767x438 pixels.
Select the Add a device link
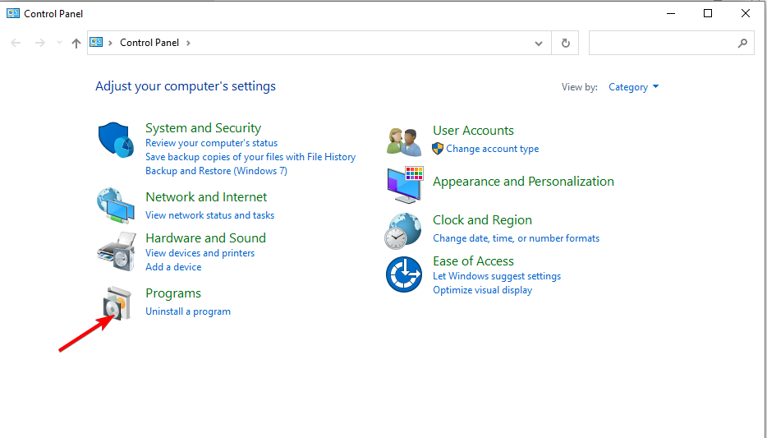(173, 267)
